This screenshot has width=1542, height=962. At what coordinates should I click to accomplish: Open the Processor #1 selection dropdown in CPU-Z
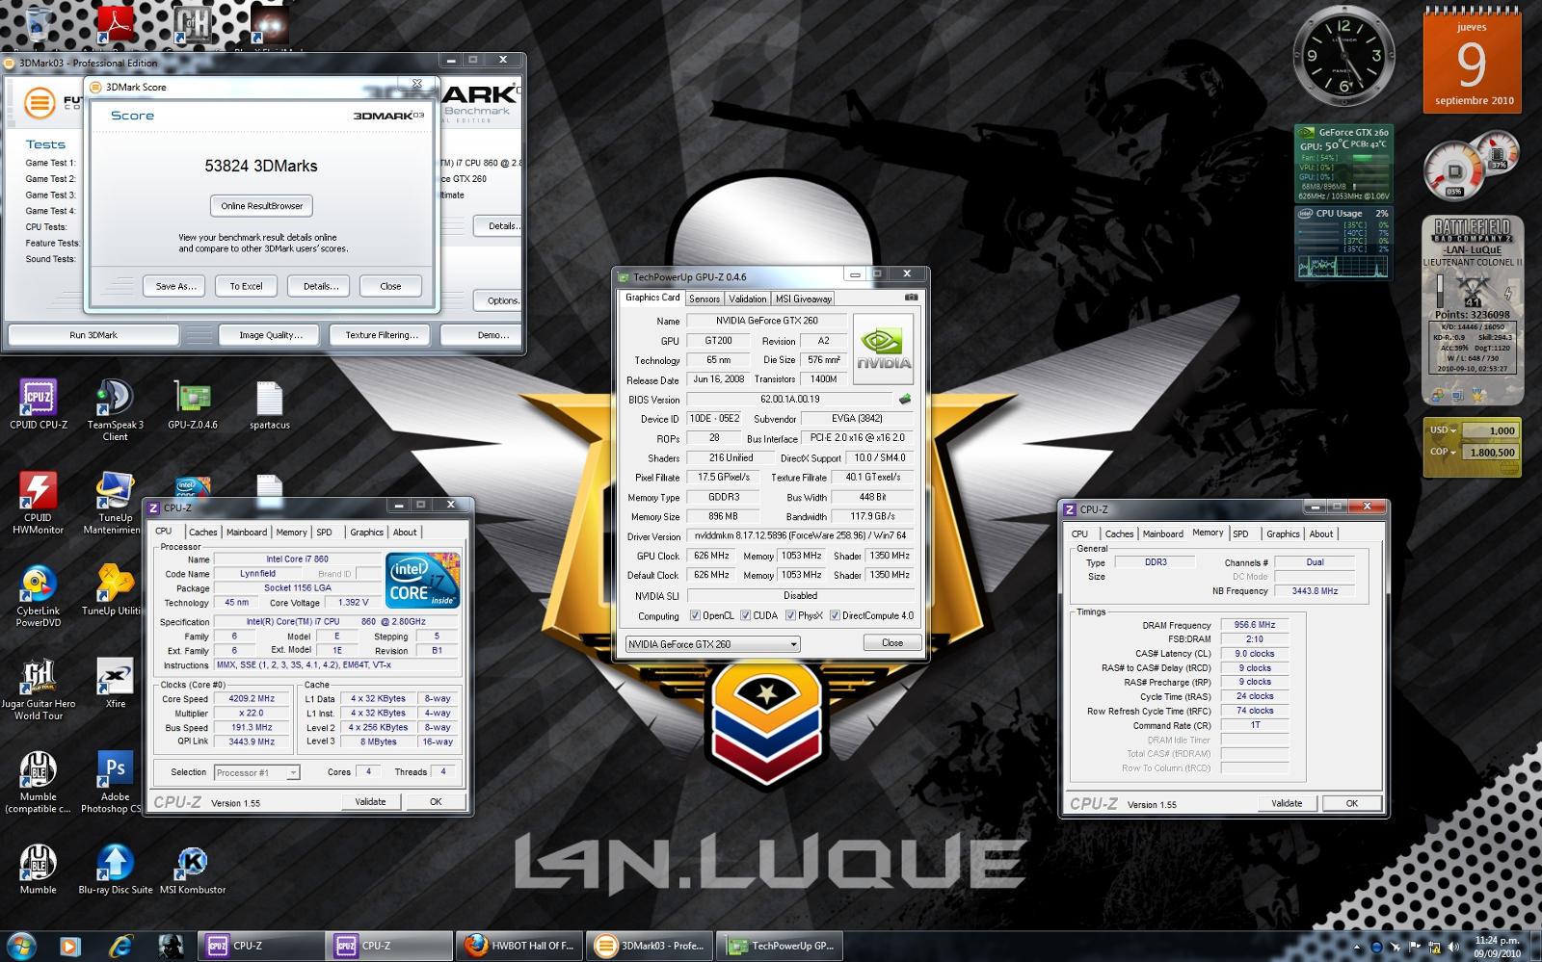point(256,772)
